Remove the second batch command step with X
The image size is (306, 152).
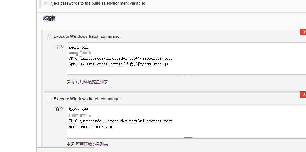(303, 94)
